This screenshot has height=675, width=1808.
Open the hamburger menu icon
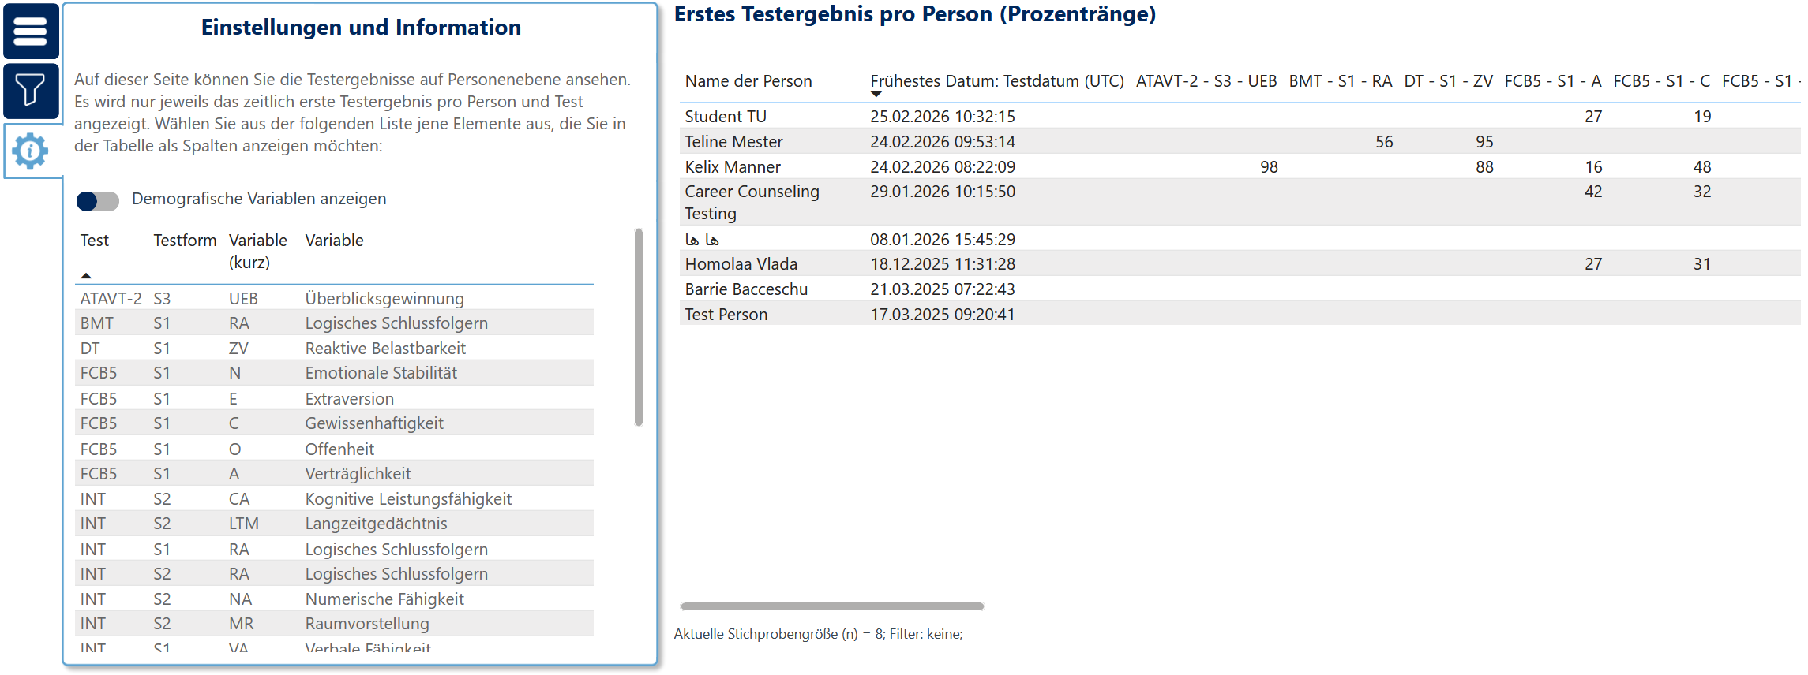(31, 32)
